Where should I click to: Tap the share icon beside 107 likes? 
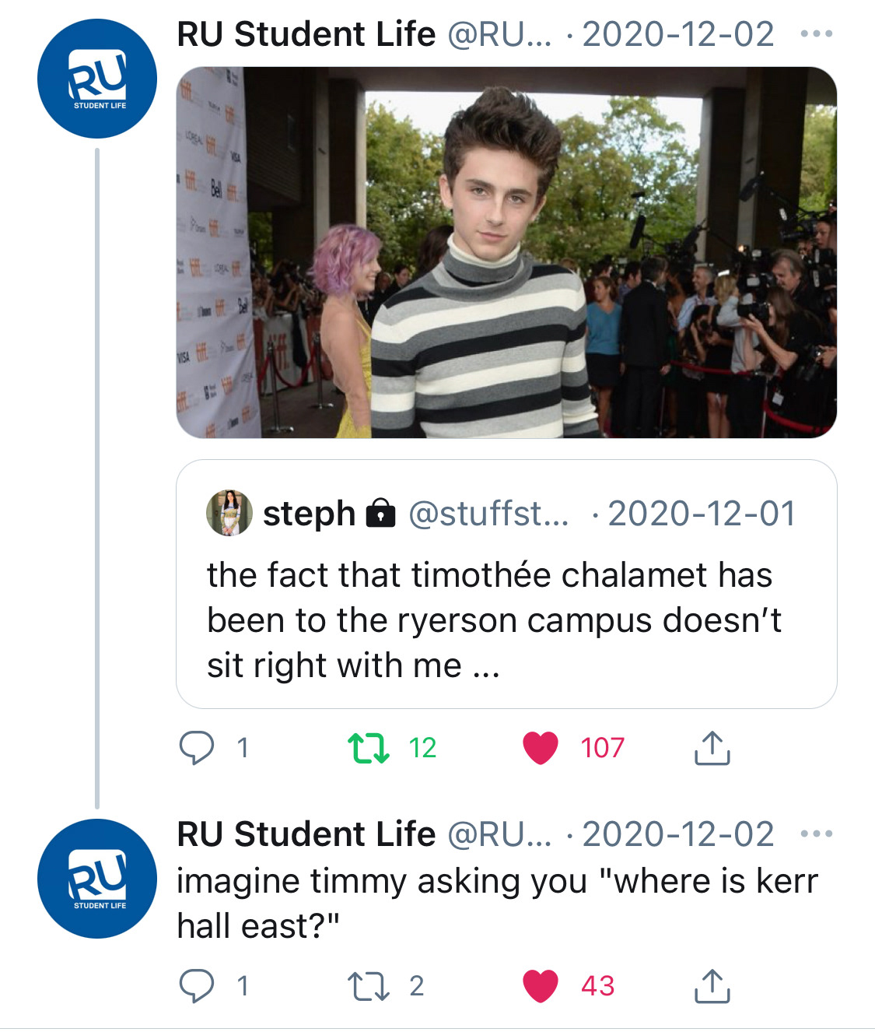pyautogui.click(x=711, y=748)
